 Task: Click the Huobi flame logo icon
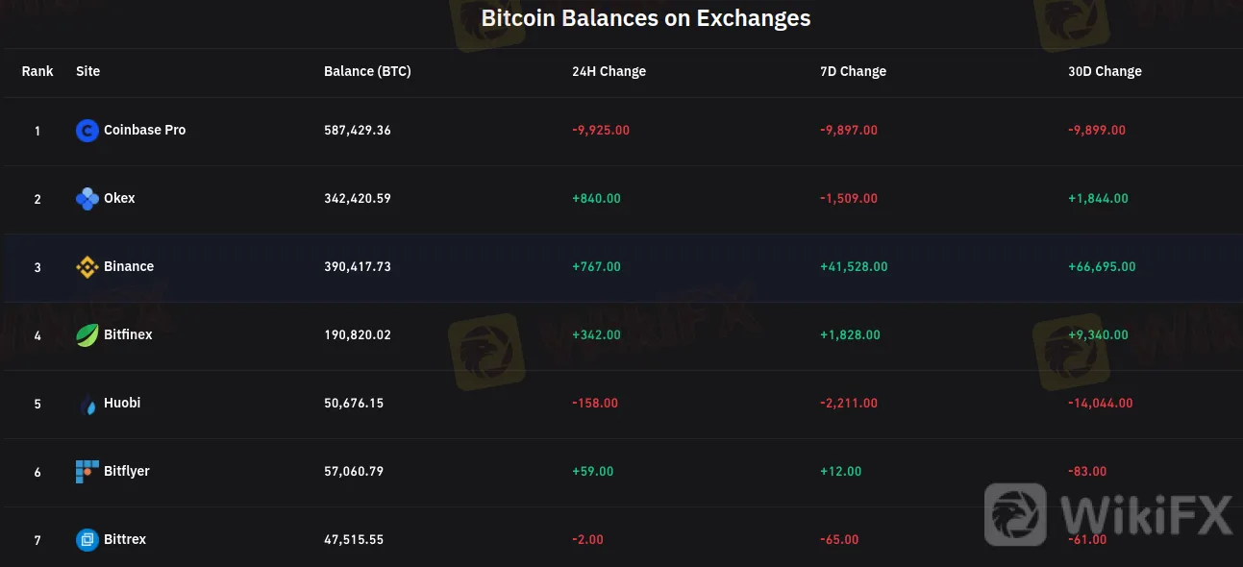coord(87,405)
